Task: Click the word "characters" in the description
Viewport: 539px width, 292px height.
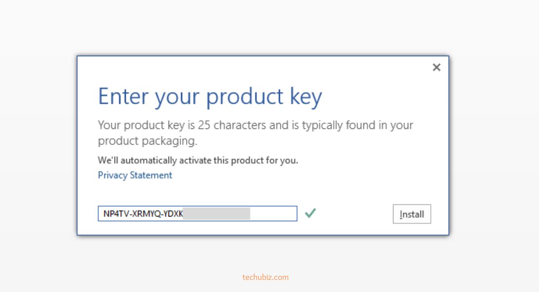Action: click(240, 125)
